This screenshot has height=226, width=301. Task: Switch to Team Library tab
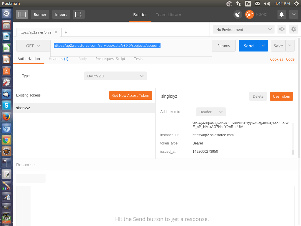pos(168,15)
